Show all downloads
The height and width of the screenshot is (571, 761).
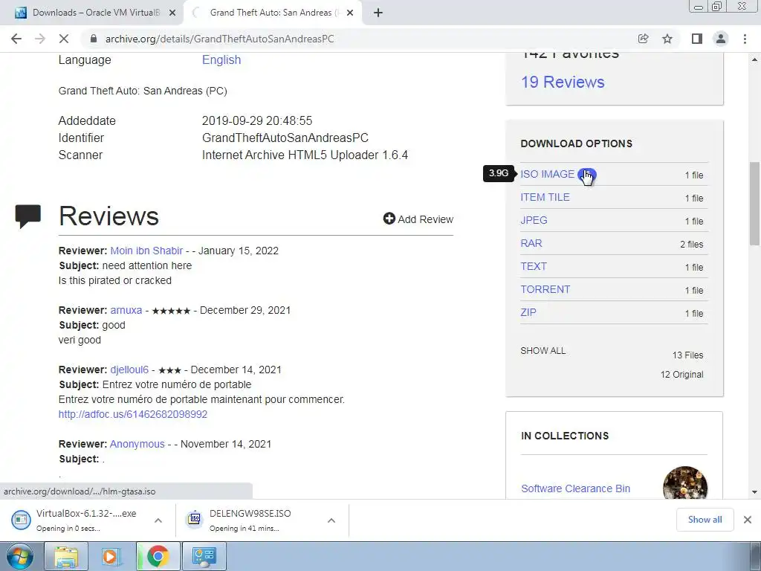pyautogui.click(x=705, y=520)
